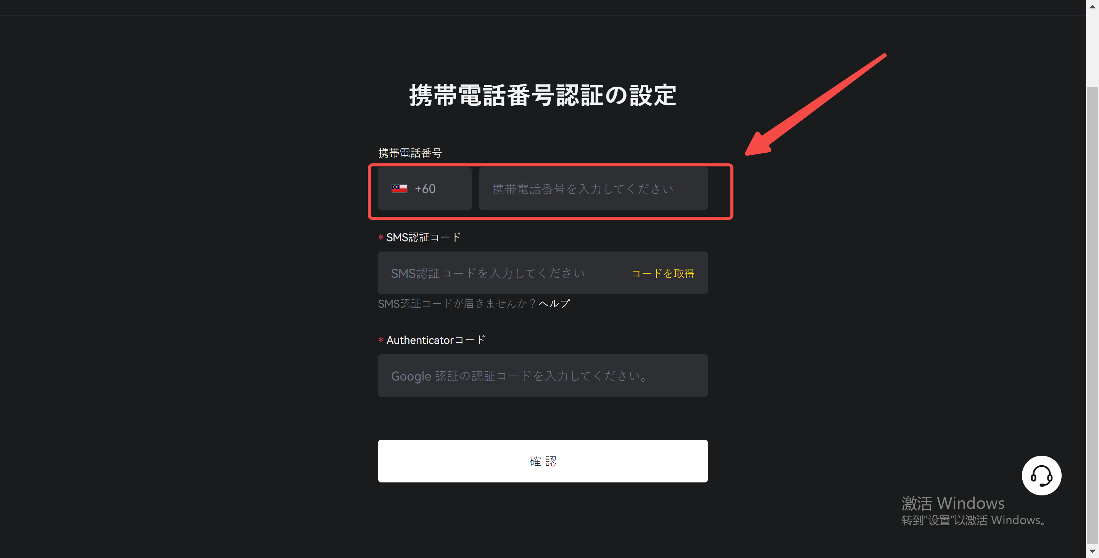Viewport: 1099px width, 558px height.
Task: Click the yellow コードを取得 link
Action: click(x=662, y=273)
